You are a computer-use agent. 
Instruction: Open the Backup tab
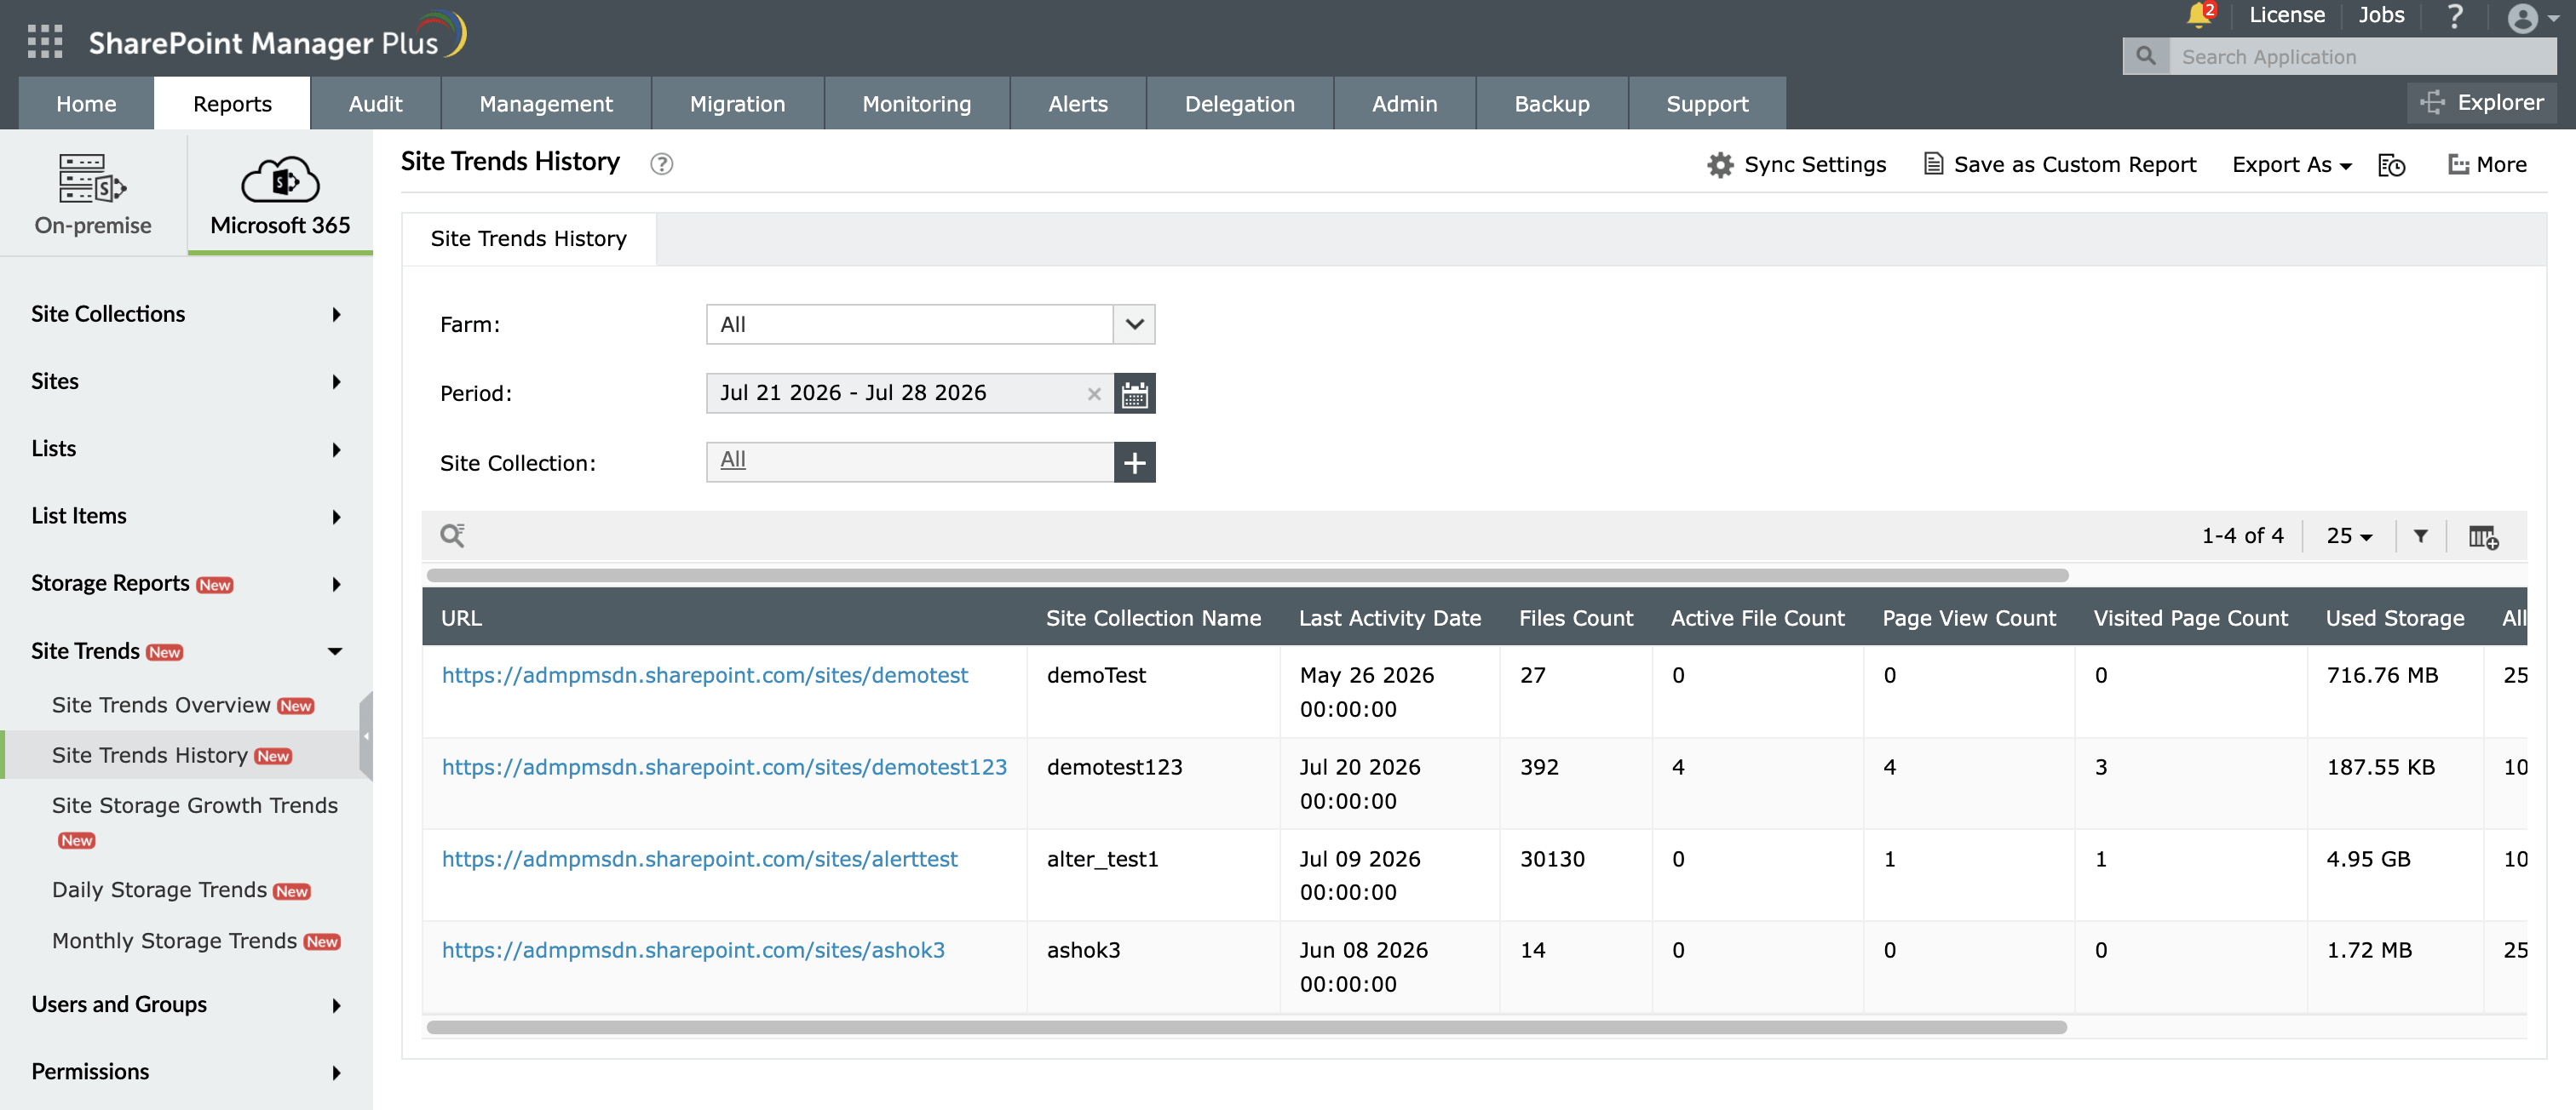(1551, 104)
